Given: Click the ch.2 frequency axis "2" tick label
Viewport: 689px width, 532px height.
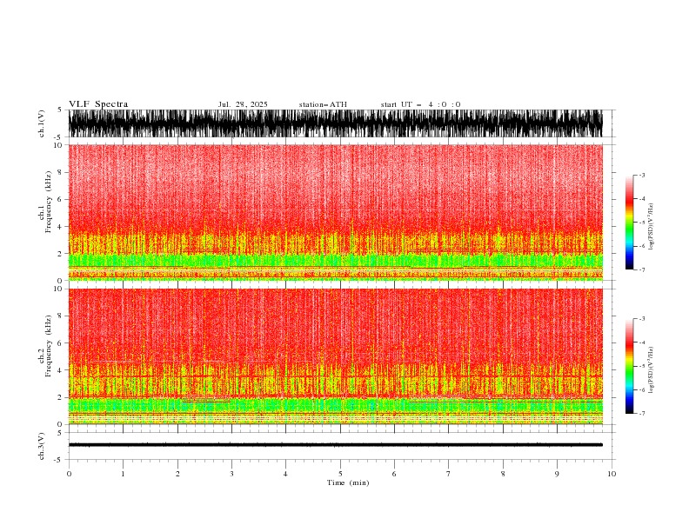Looking at the screenshot, I should pyautogui.click(x=60, y=397).
